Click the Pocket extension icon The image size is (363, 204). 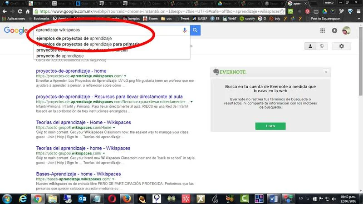point(316,11)
